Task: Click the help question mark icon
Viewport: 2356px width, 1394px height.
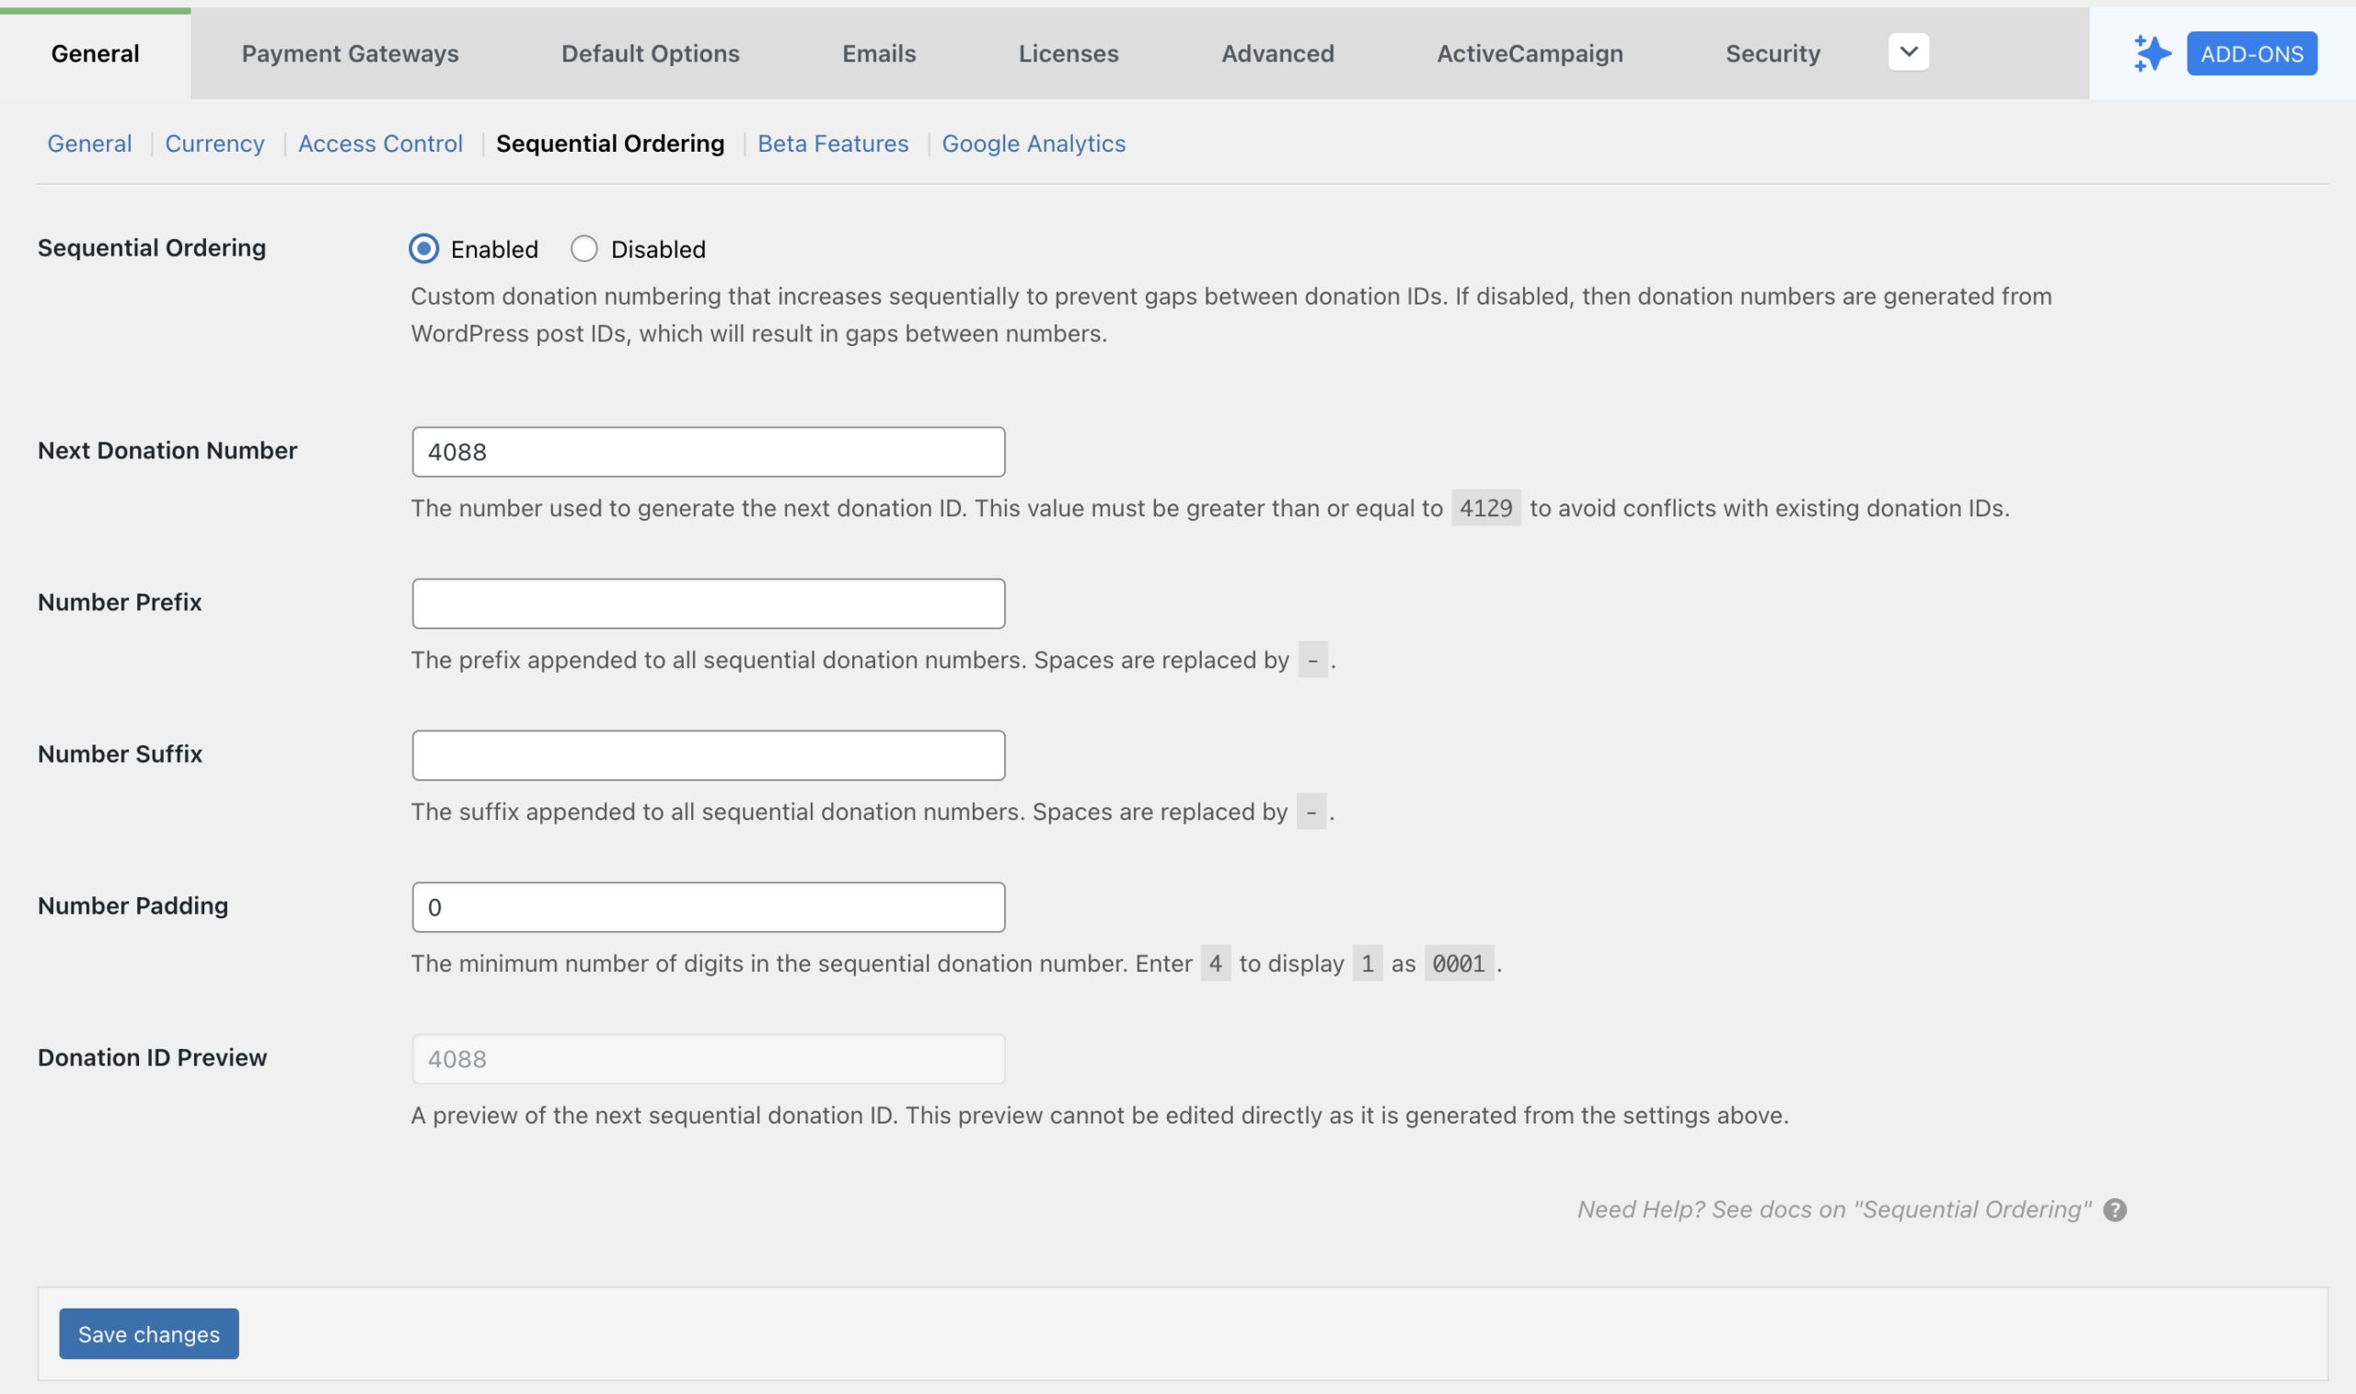Action: (2115, 1210)
